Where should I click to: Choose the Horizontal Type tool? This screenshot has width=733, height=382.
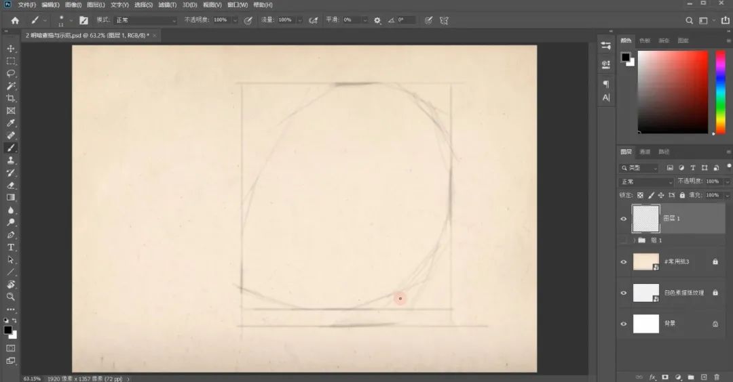11,247
